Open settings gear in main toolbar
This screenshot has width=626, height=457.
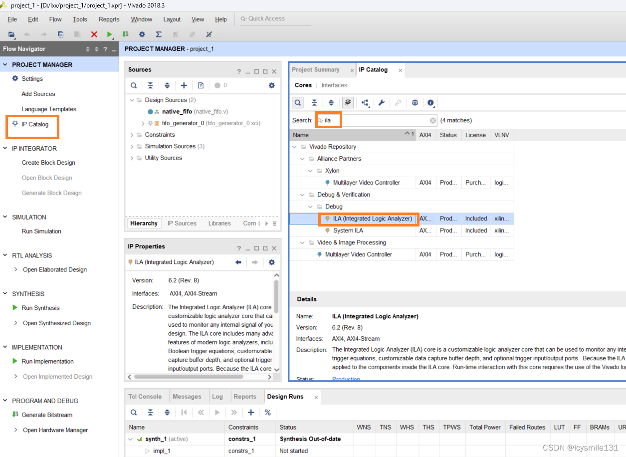click(x=142, y=34)
